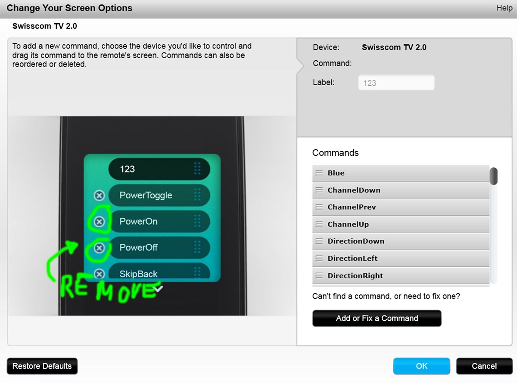Delete PowerOff using its X icon
This screenshot has width=517, height=383.
(x=99, y=248)
